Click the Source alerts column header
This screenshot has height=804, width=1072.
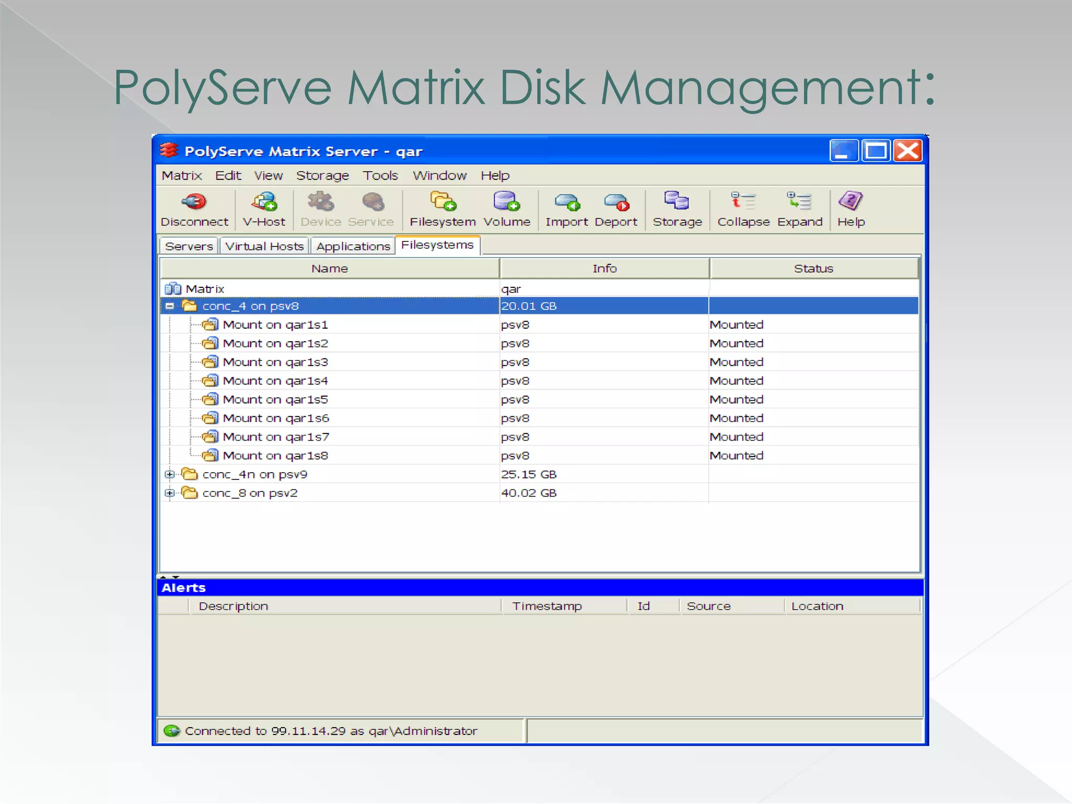[732, 606]
